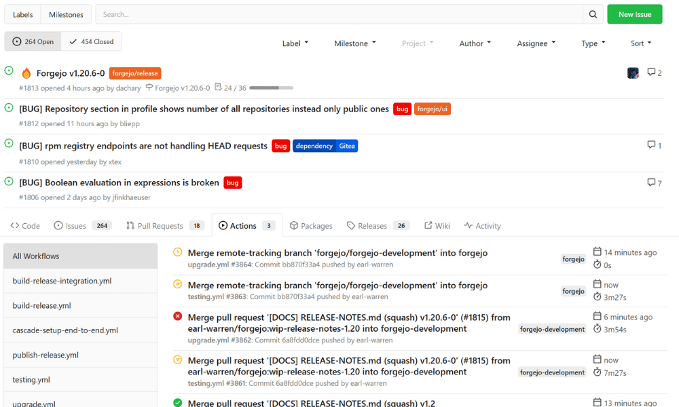Expand the Assignee filter dropdown
679x407 pixels.
pos(536,43)
